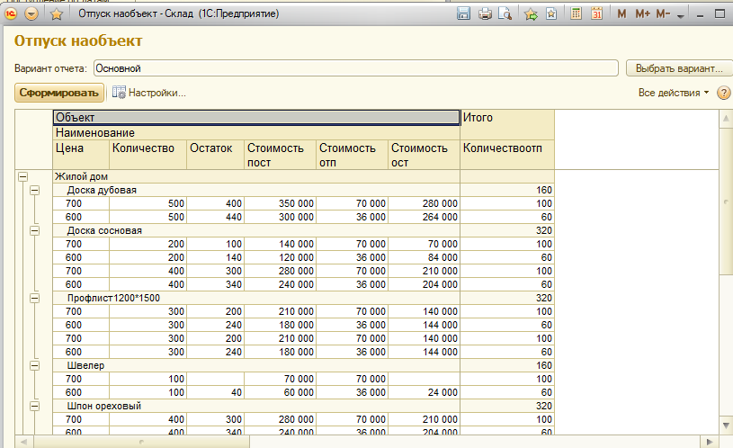Select the cell with value 60 000

pos(280,392)
